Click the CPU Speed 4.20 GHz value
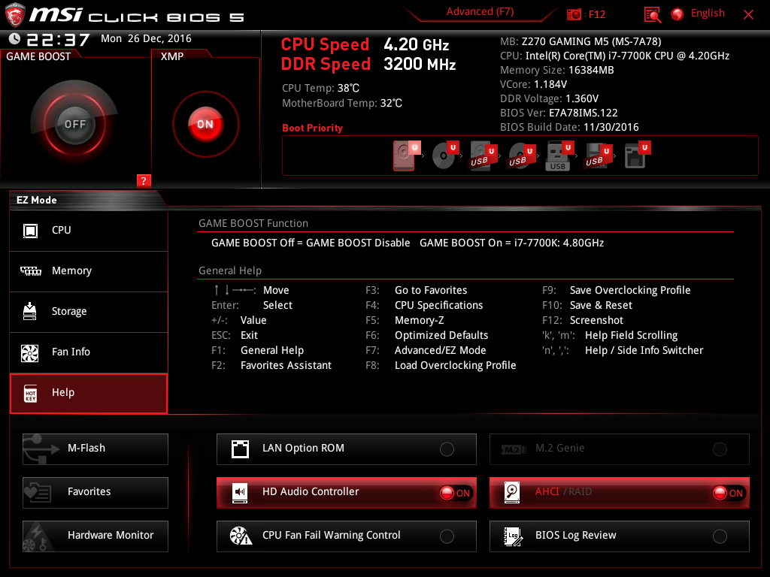Screen dimensions: 770x577 pos(417,44)
